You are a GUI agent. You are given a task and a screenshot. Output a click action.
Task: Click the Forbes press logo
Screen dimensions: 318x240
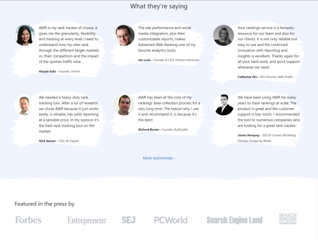[x=28, y=220]
